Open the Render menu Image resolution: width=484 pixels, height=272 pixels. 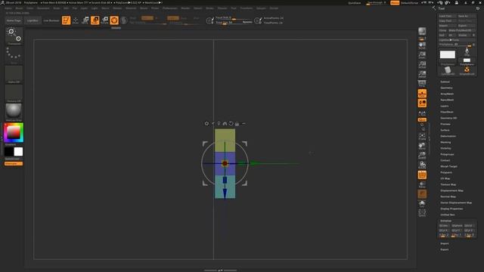[x=185, y=8]
